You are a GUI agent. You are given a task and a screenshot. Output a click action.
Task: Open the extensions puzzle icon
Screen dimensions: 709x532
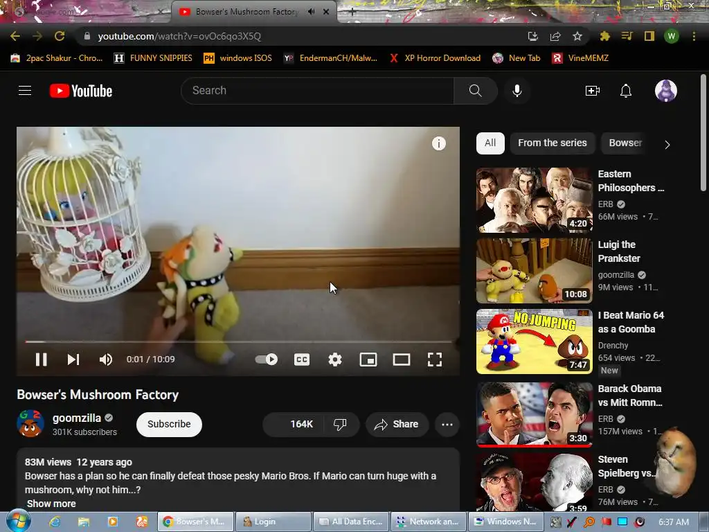(x=604, y=36)
